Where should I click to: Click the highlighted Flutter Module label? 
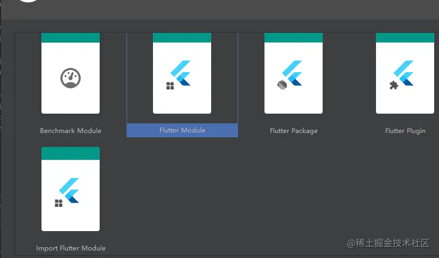click(x=182, y=130)
